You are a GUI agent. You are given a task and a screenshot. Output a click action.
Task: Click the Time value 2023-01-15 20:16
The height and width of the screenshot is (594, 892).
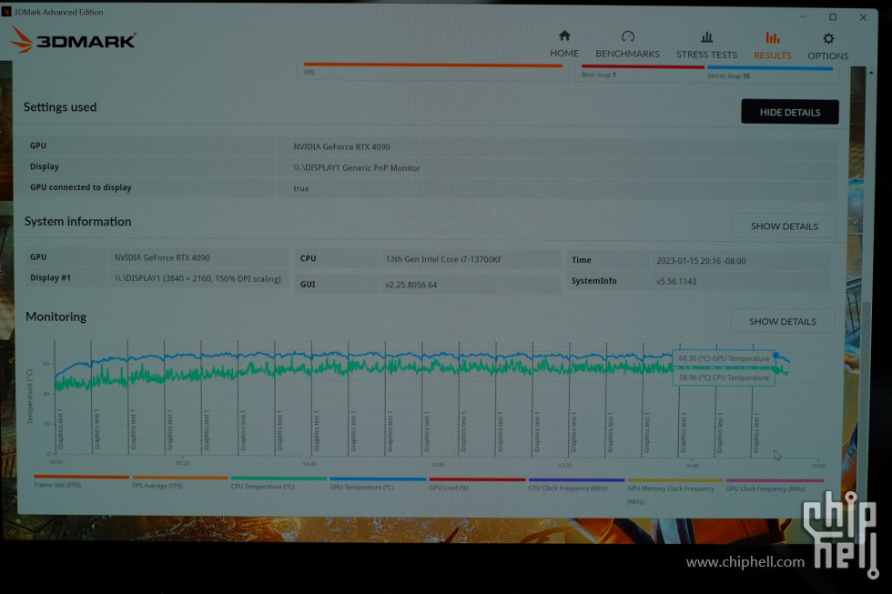701,261
